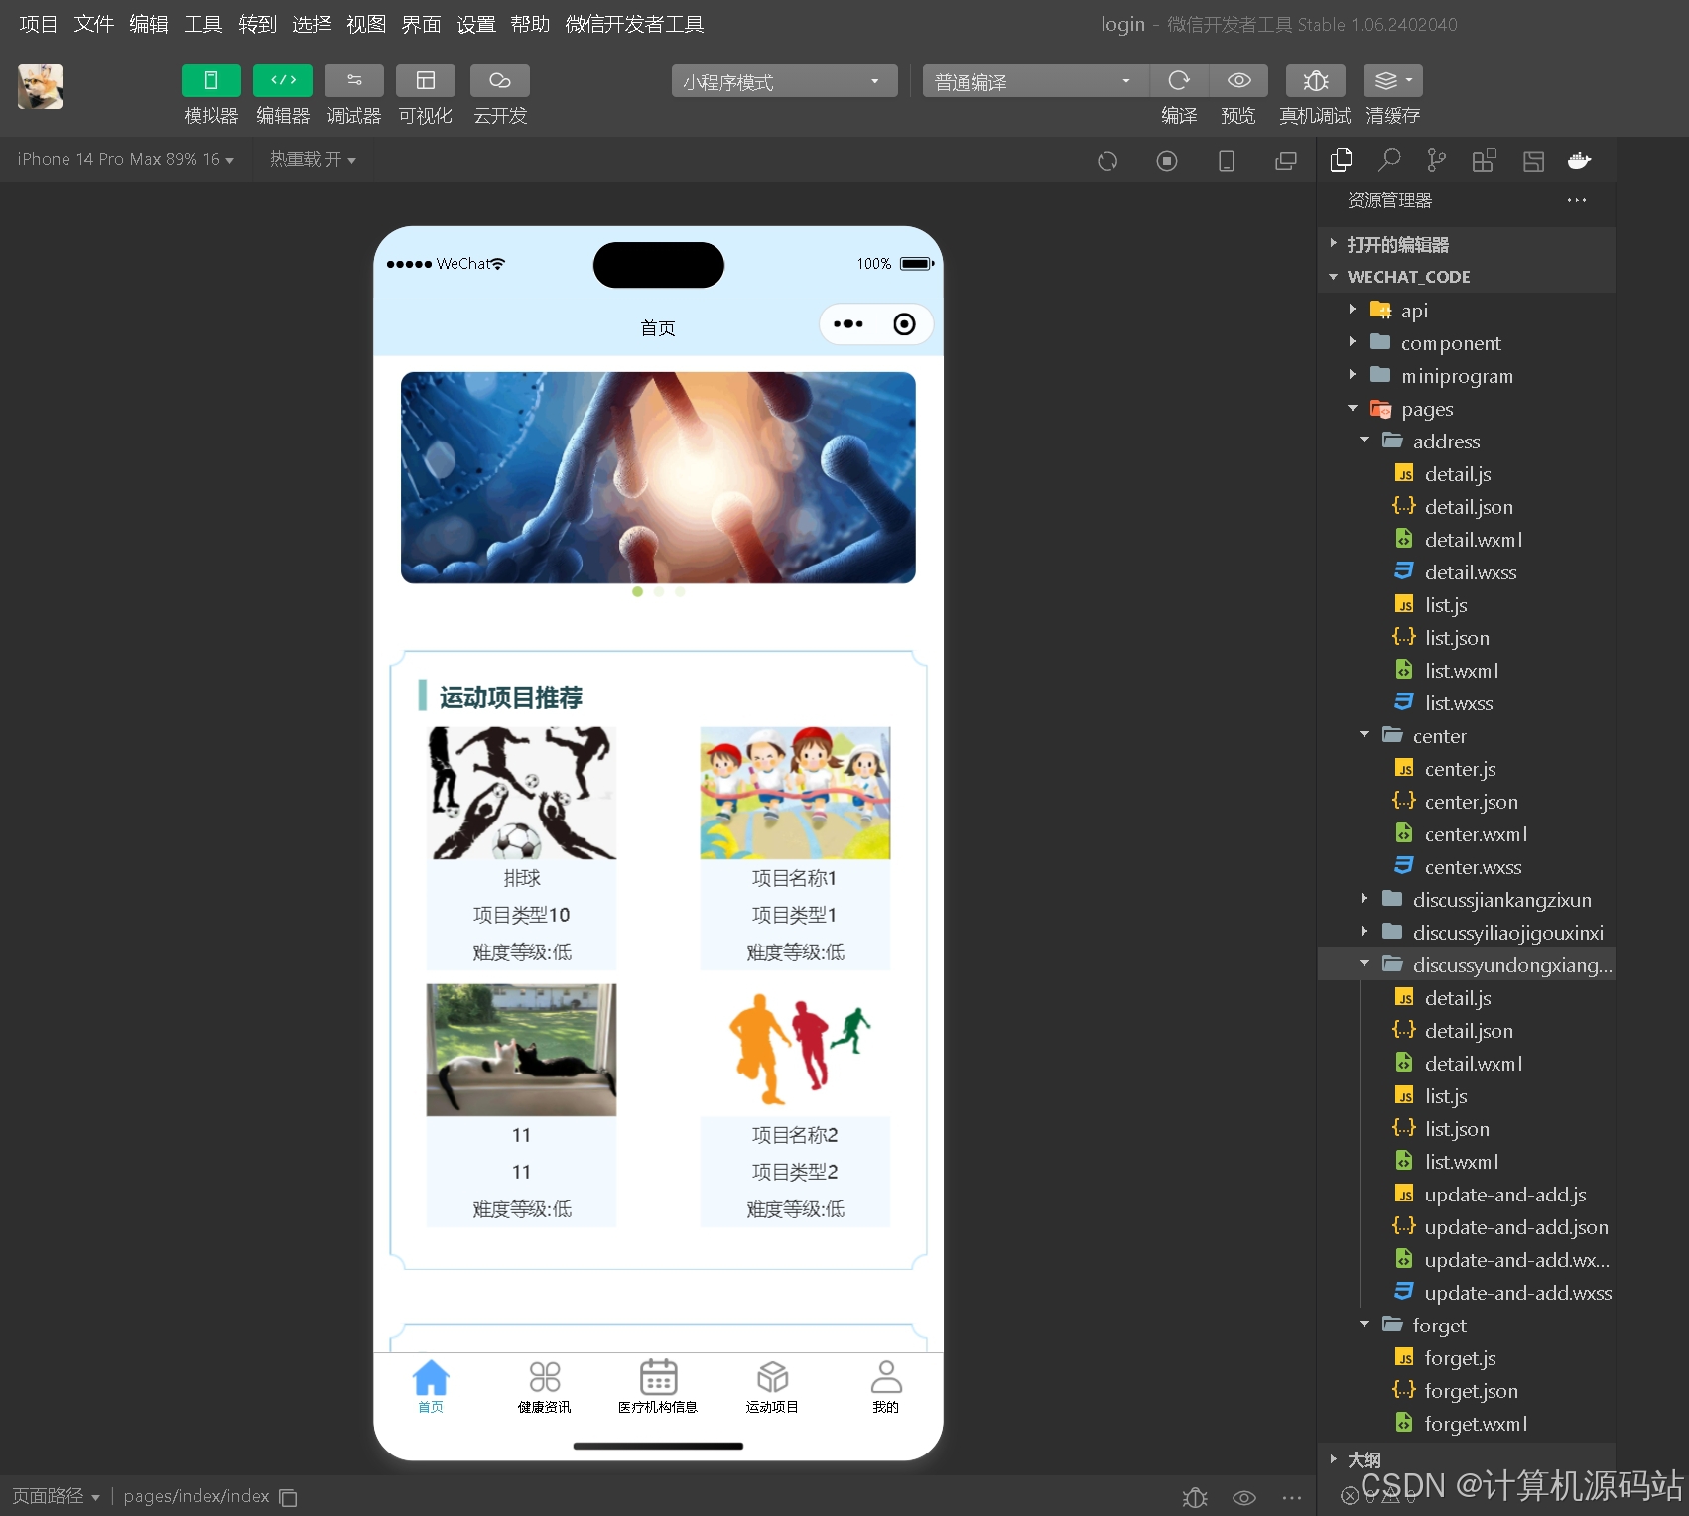1689x1516 pixels.
Task: Open forget.json file
Action: (x=1467, y=1391)
